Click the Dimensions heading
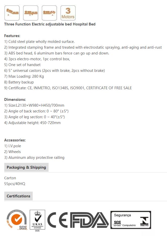 (15, 100)
